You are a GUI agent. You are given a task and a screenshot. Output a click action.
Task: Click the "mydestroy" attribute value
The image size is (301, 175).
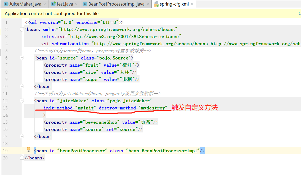(153, 108)
